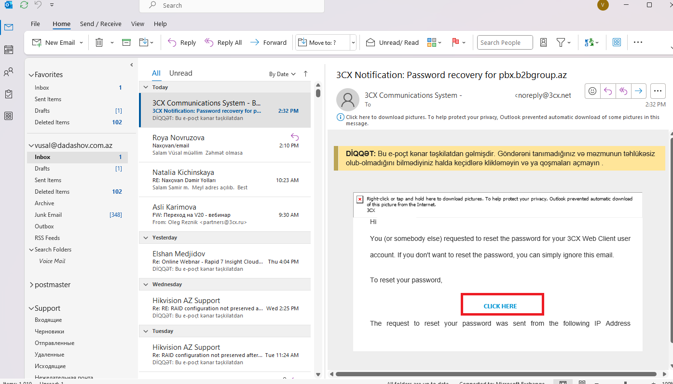Open the Address Book icon
The image size is (673, 384).
point(543,42)
